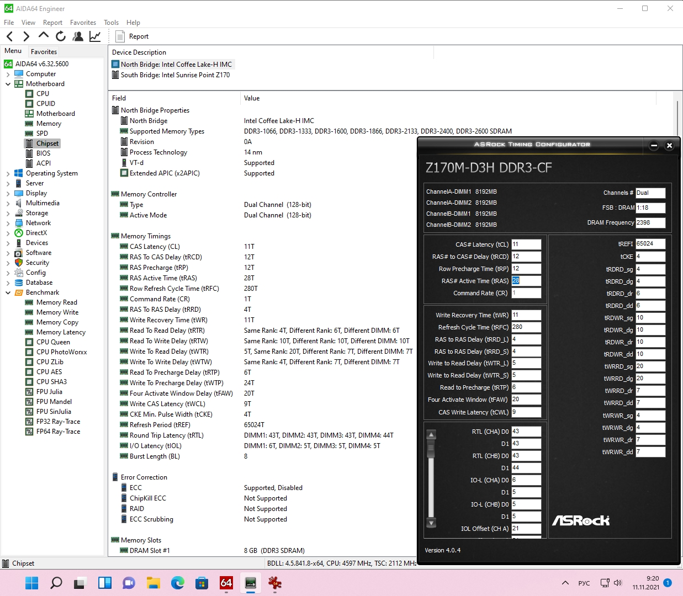
Task: Click the Up level arrow in toolbar
Action: coord(44,36)
